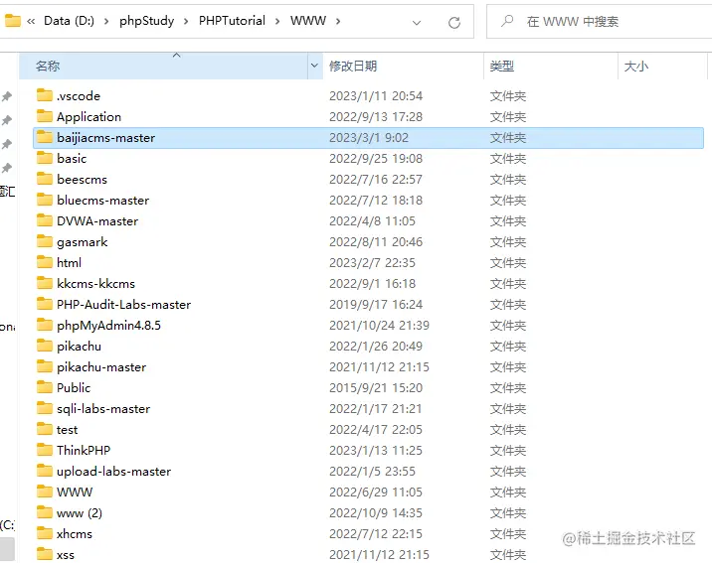712x563 pixels.
Task: Focus the 在 WWW 中搜索 search box
Action: 600,21
